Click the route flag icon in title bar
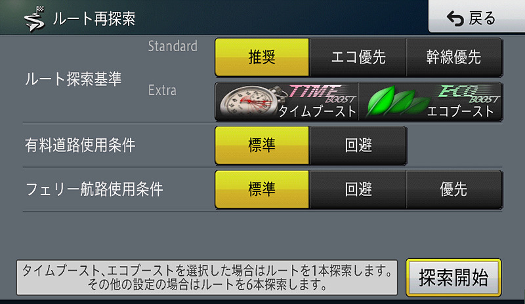Image resolution: width=525 pixels, height=304 pixels. [x=35, y=19]
